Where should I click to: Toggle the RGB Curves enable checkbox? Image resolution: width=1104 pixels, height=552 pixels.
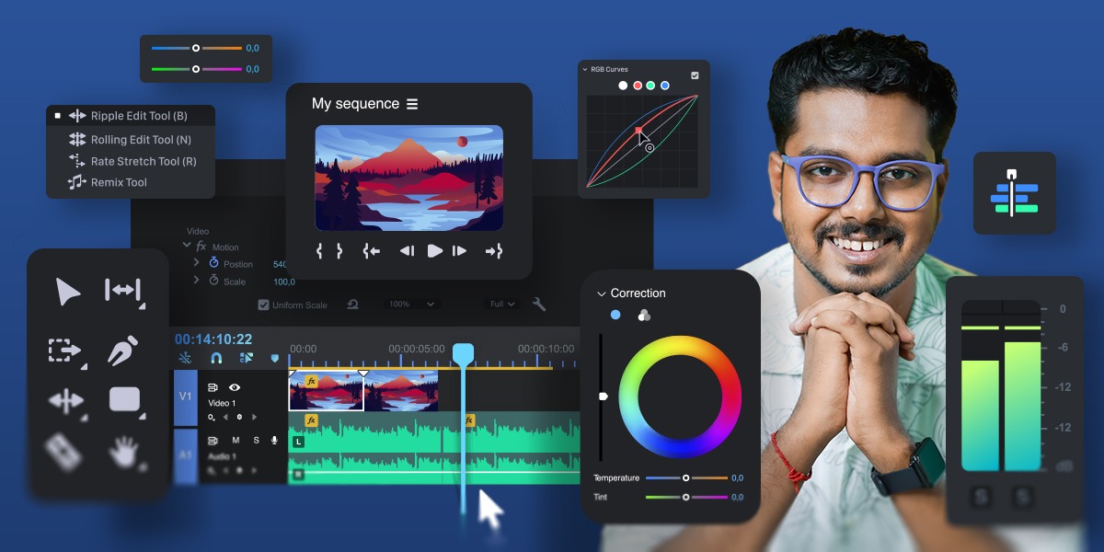pos(695,75)
